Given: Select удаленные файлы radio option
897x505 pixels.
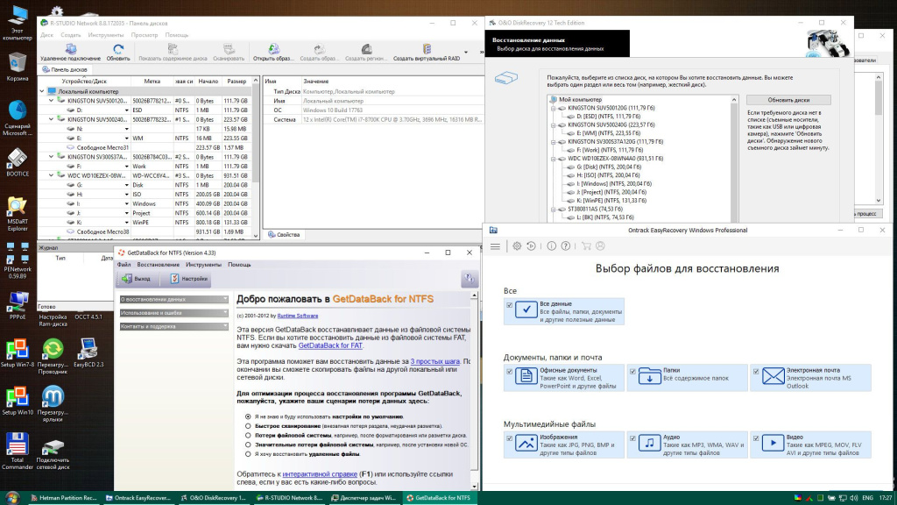Looking at the screenshot, I should point(248,454).
